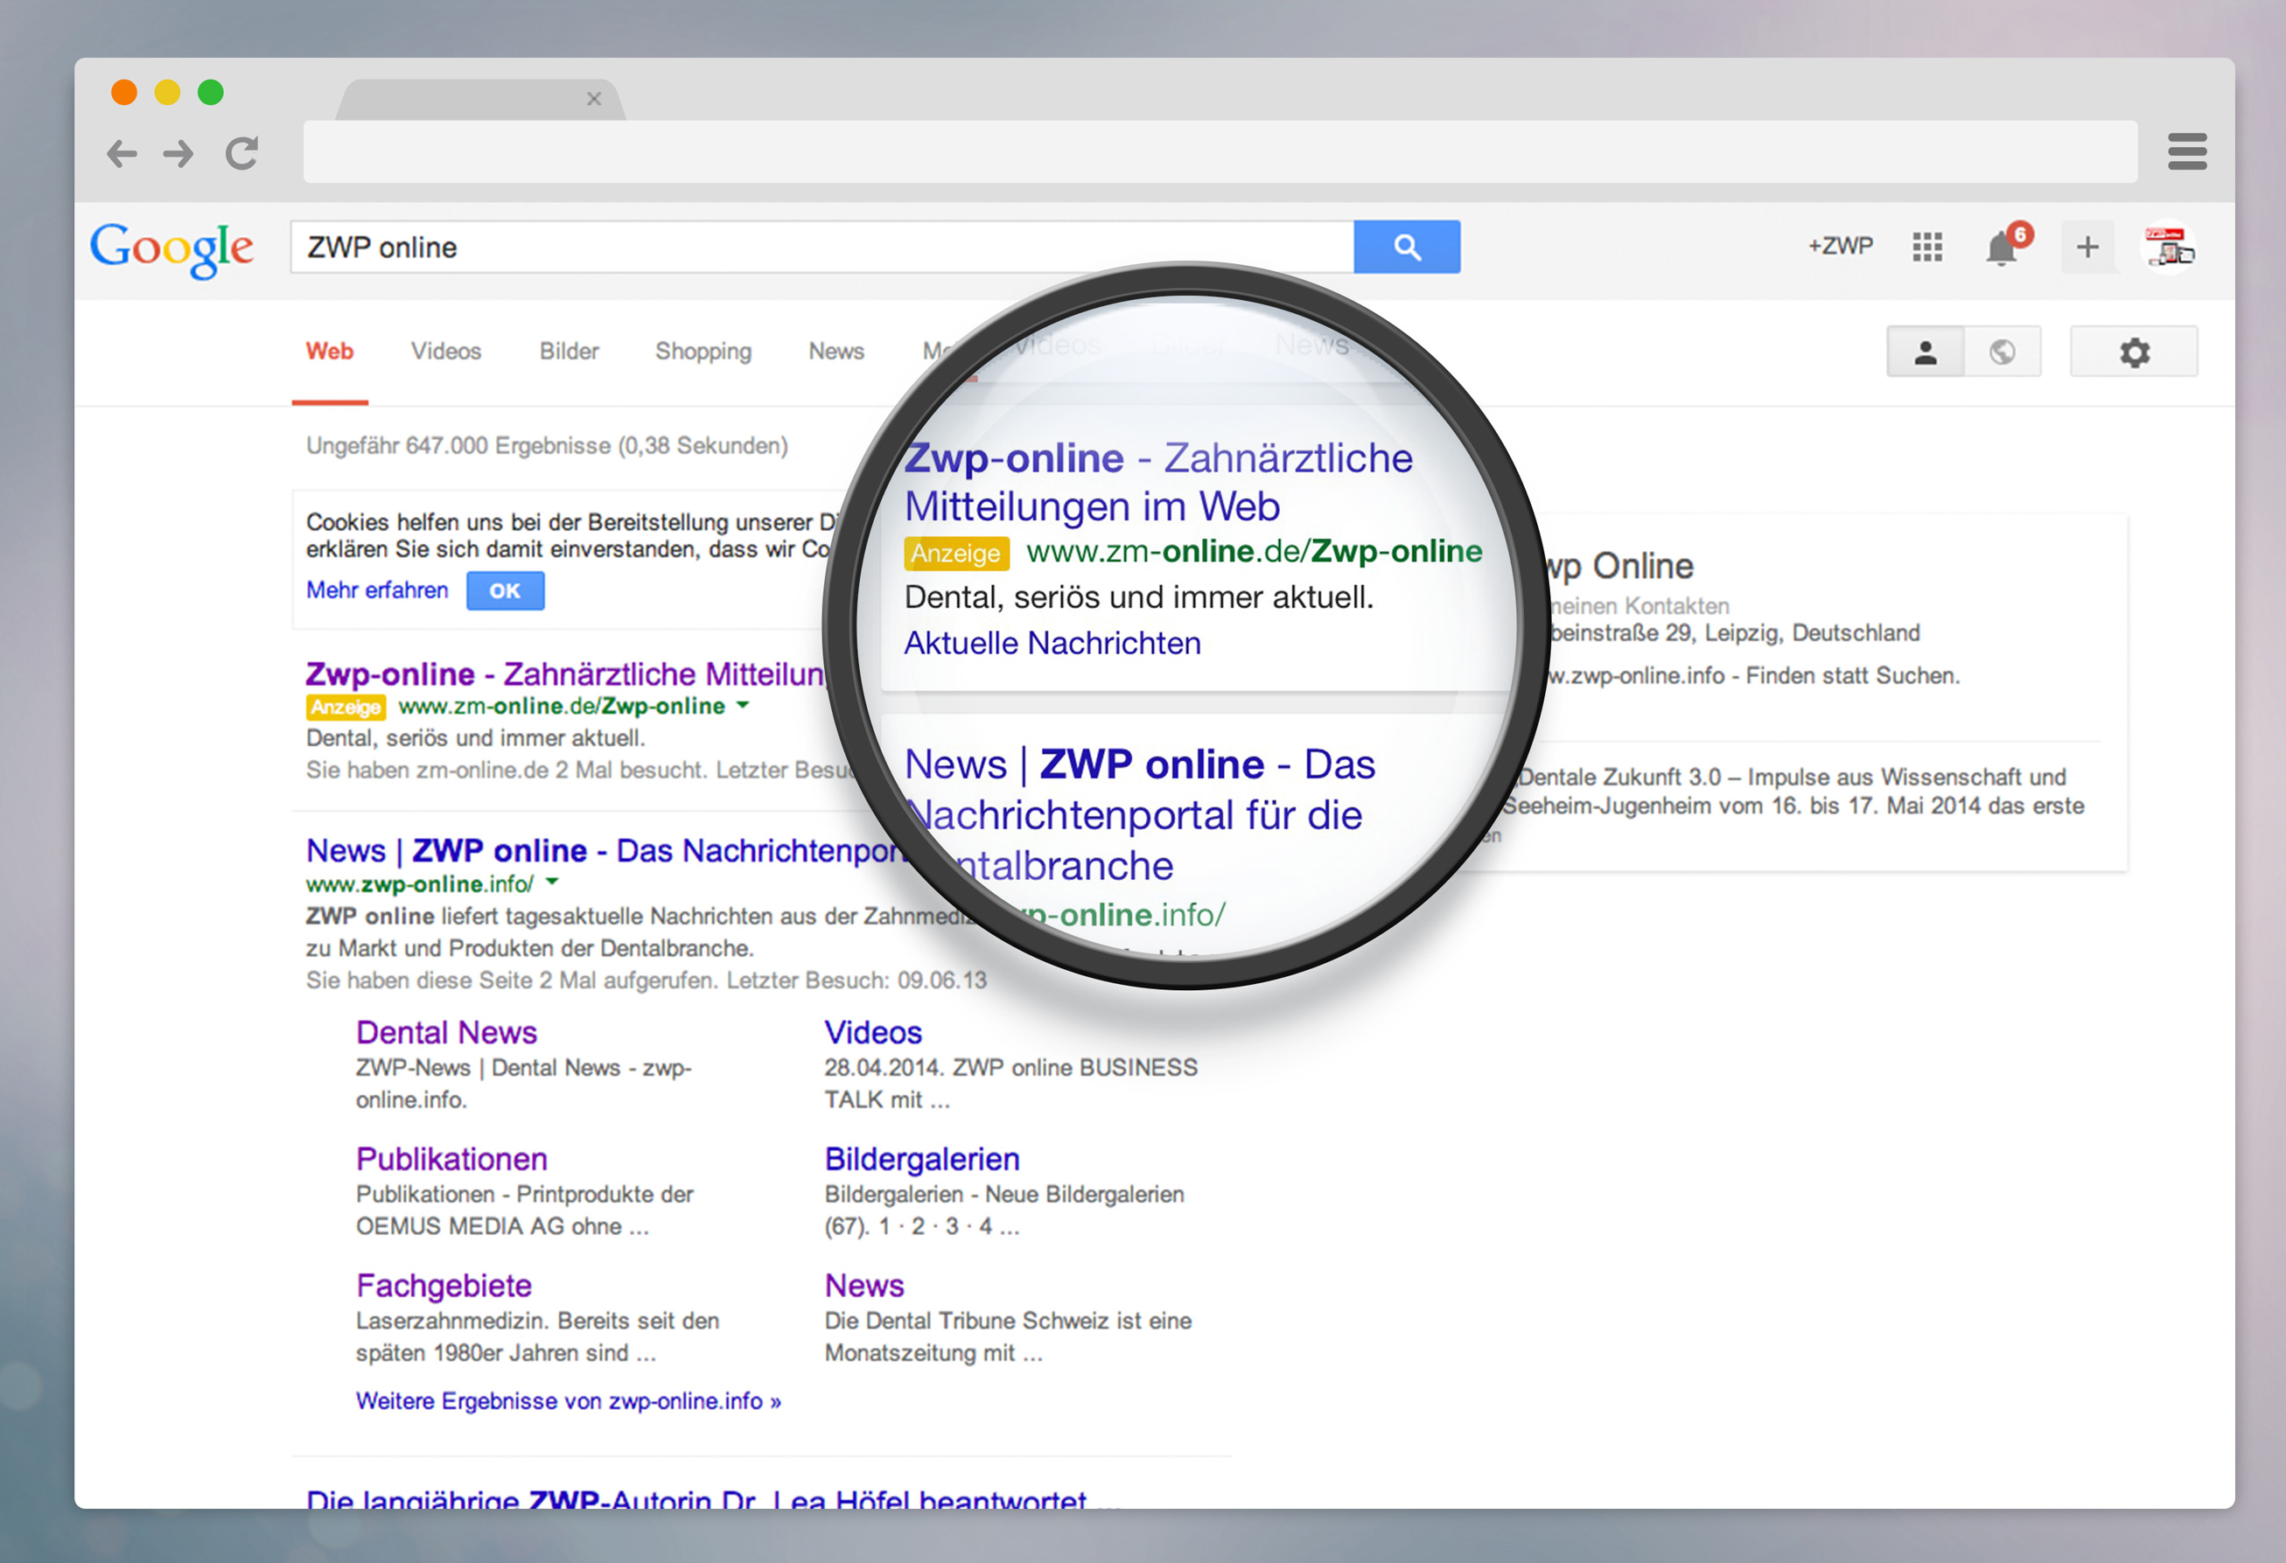The width and height of the screenshot is (2286, 1563).
Task: Open the account avatar picture
Action: click(2169, 246)
